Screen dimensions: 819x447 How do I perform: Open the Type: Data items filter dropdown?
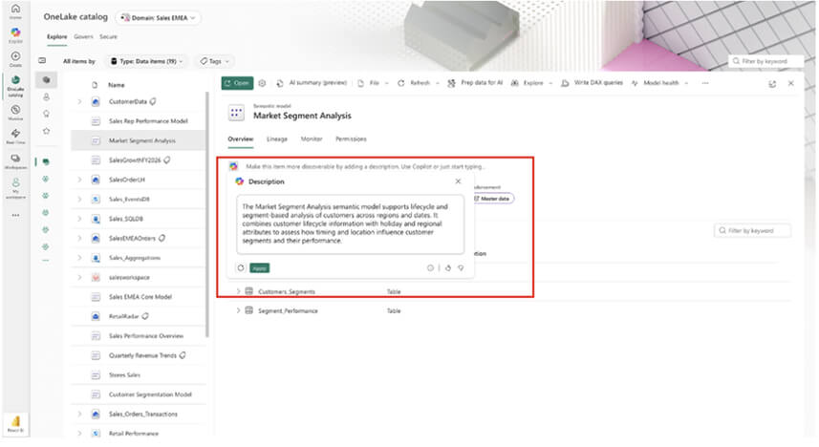[146, 61]
